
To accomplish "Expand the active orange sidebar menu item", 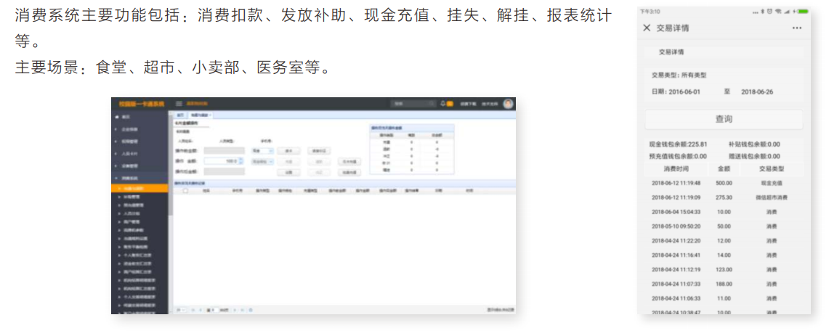I will 139,189.
